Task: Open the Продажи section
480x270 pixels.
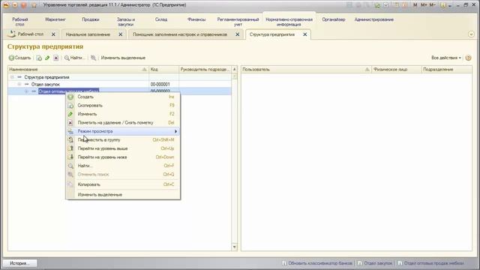Action: (90, 19)
